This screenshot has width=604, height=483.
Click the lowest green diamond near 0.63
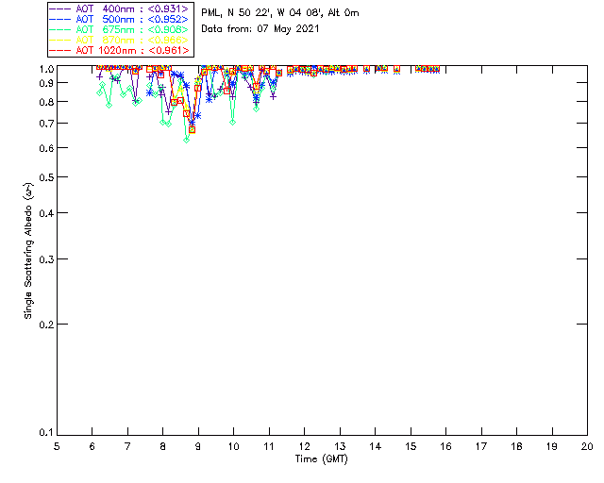point(187,140)
